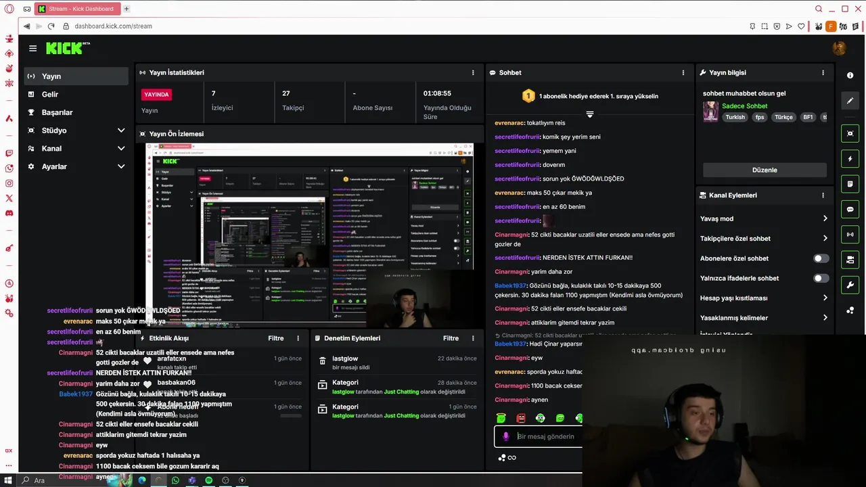
Task: Toggle Abonelere özel sohbet switch
Action: coord(821,258)
